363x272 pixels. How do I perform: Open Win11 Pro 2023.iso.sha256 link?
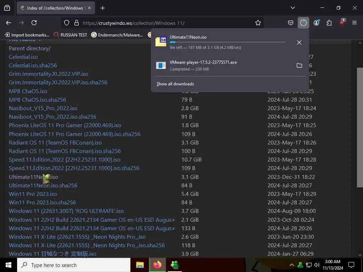[x=43, y=203]
